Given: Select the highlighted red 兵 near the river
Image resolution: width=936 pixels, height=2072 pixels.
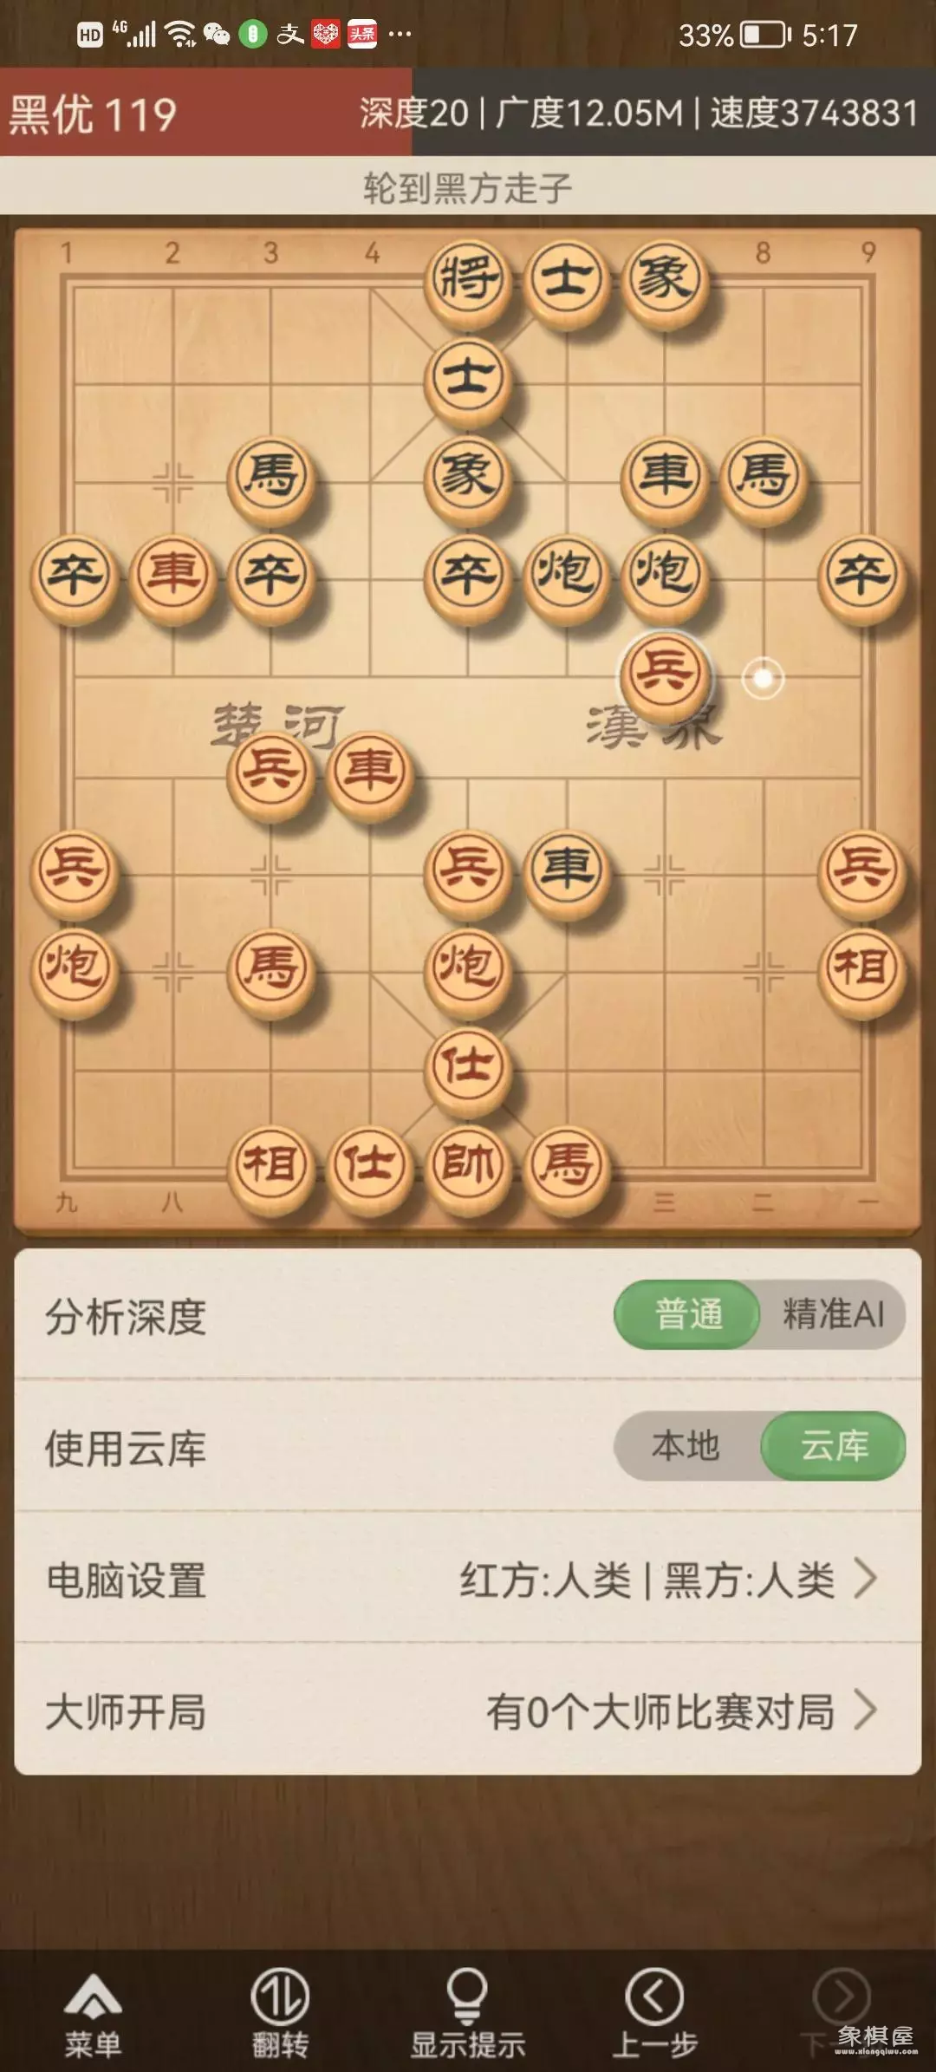Looking at the screenshot, I should coord(665,673).
